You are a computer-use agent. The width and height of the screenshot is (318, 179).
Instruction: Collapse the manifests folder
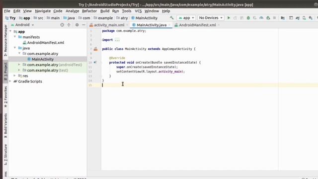coord(15,37)
